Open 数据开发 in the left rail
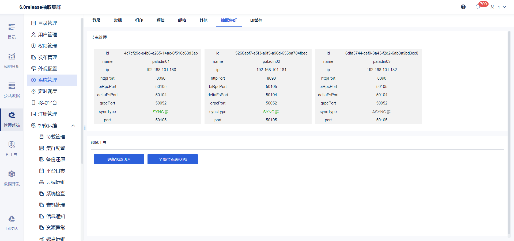Screen dimensions: 514x241 tap(12, 178)
